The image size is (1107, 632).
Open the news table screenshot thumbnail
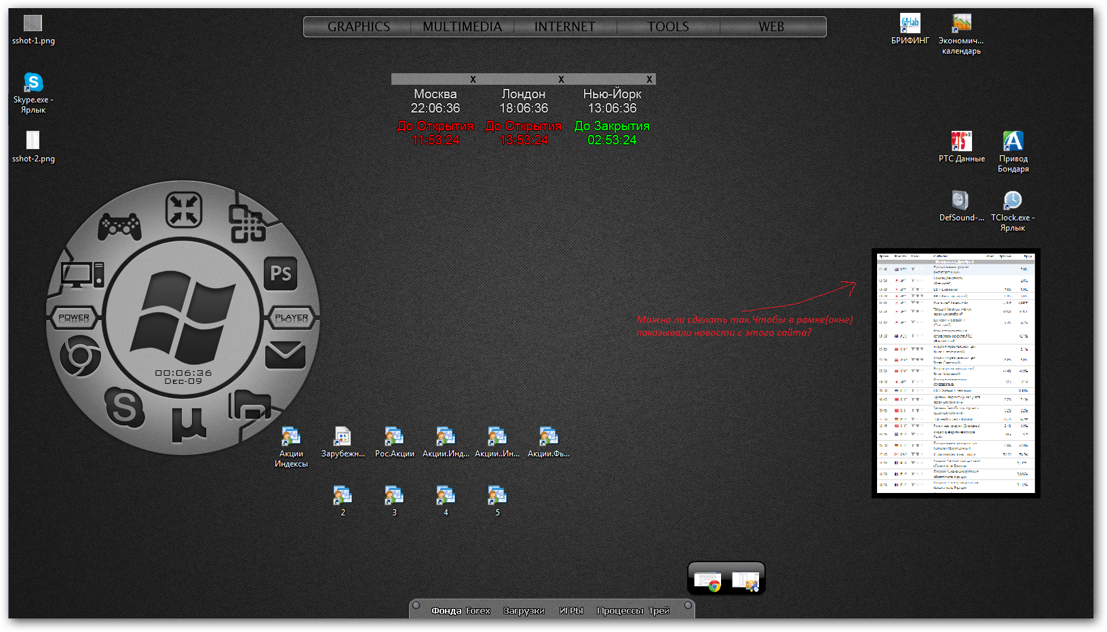point(956,373)
